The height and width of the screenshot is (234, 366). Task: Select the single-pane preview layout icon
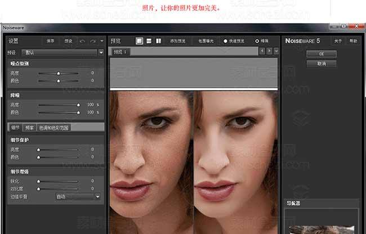139,41
